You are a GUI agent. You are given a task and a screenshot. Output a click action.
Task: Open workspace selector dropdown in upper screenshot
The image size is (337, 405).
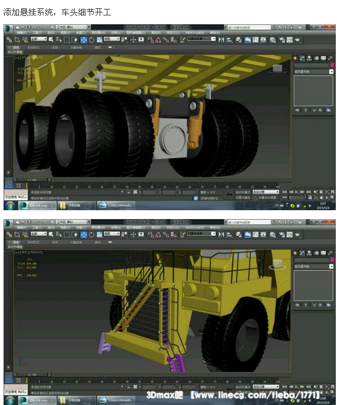[72, 27]
